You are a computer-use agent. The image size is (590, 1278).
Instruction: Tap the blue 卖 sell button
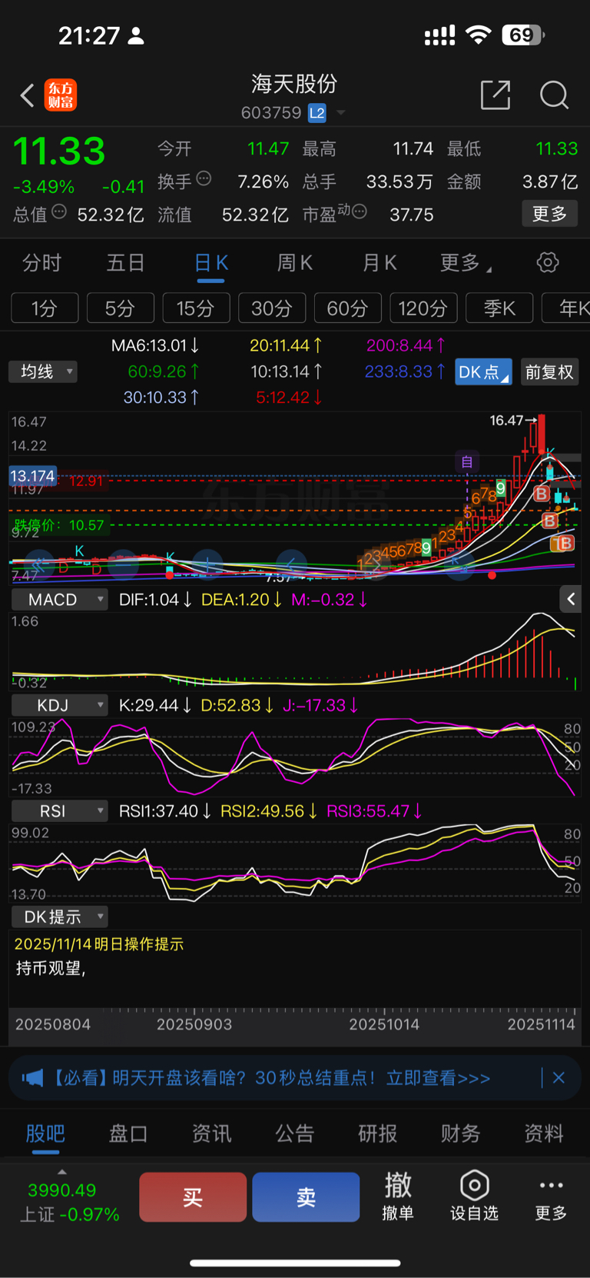306,1197
